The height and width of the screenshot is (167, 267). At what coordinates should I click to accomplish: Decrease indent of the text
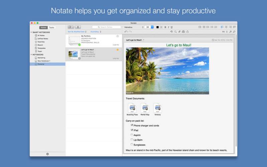pos(200,27)
